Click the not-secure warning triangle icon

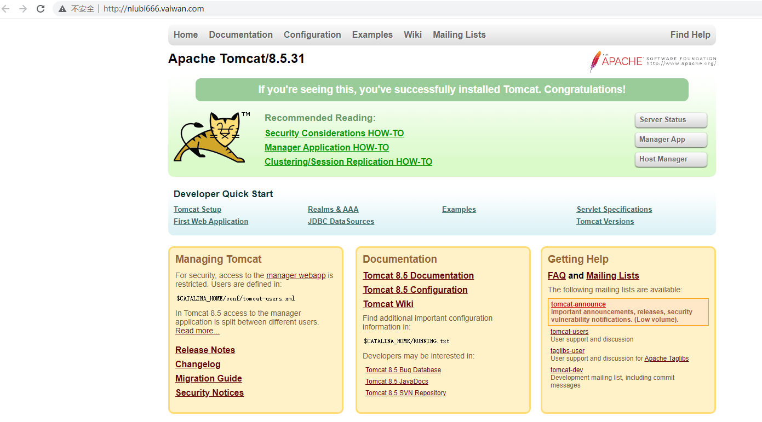point(62,9)
